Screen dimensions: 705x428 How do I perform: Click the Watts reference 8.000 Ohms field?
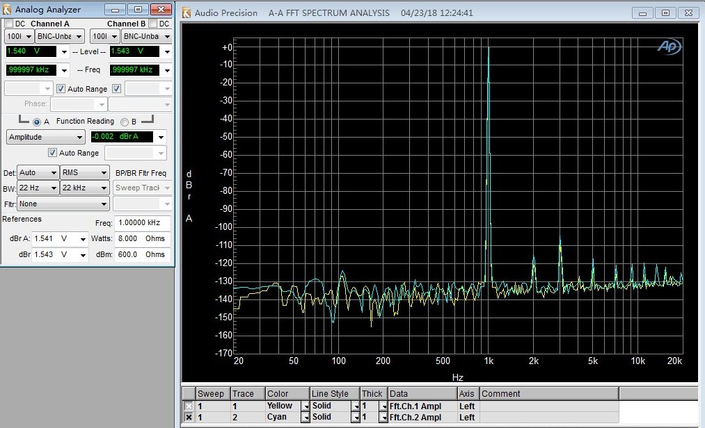[x=143, y=238]
